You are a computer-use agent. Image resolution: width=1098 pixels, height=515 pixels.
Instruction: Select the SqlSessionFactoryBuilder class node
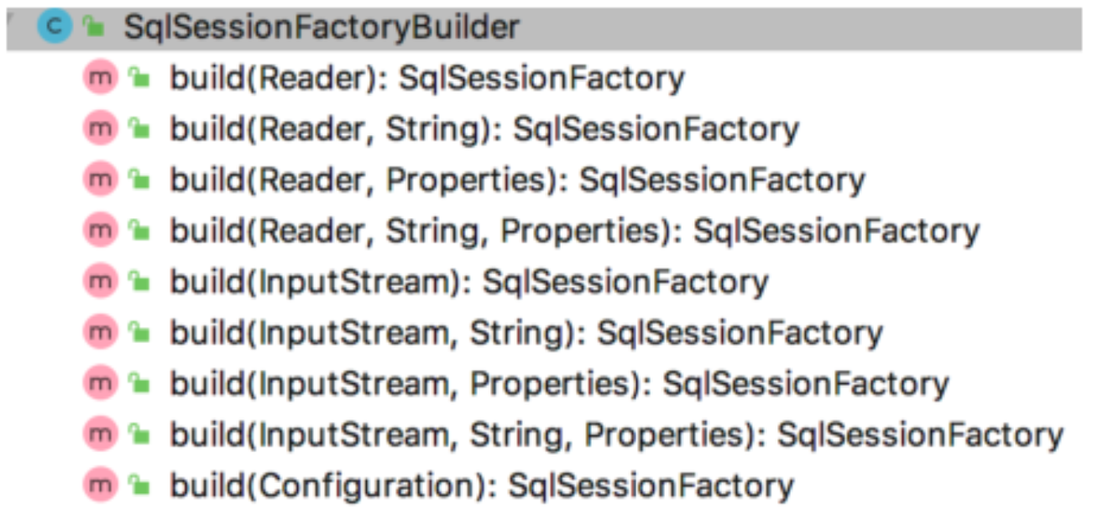click(322, 28)
